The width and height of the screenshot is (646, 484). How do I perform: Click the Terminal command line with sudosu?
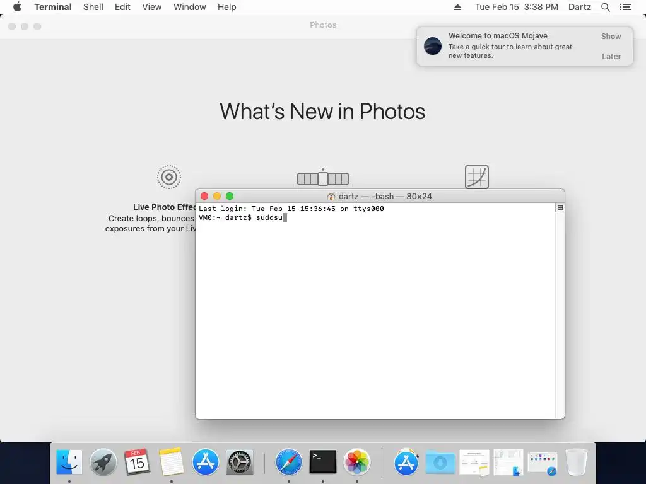point(242,217)
